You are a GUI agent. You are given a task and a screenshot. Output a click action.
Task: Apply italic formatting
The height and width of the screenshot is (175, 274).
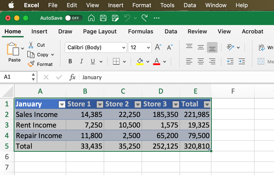(x=81, y=61)
